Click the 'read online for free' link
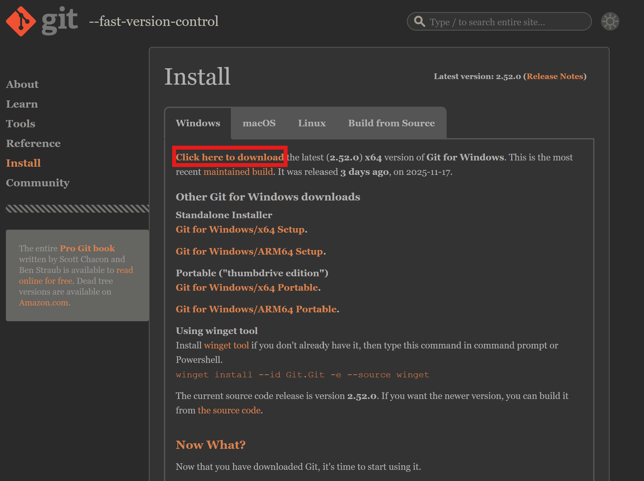The height and width of the screenshot is (481, 644). (76, 275)
